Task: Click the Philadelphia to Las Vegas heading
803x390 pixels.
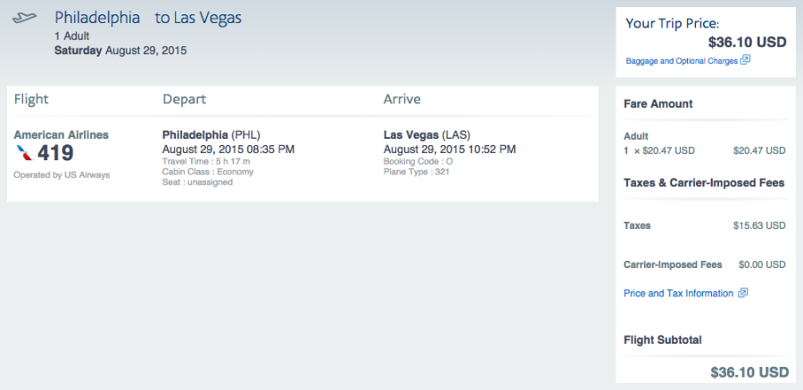Action: click(148, 18)
